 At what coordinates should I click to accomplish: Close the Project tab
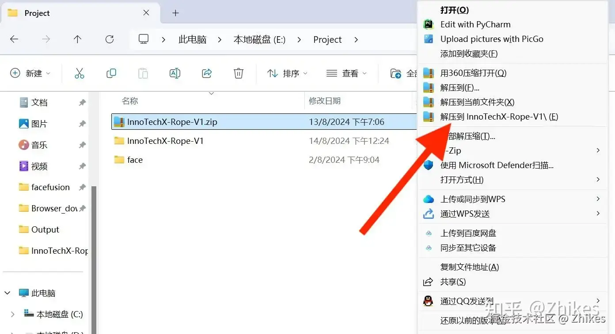[x=146, y=13]
